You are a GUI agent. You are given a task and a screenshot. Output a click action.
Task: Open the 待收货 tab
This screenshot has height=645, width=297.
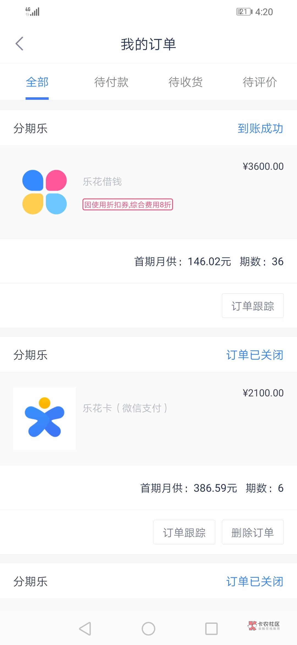[186, 82]
